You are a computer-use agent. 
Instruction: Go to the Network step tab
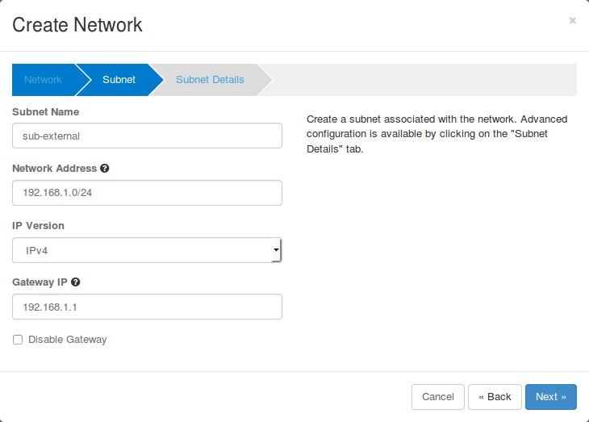(44, 80)
